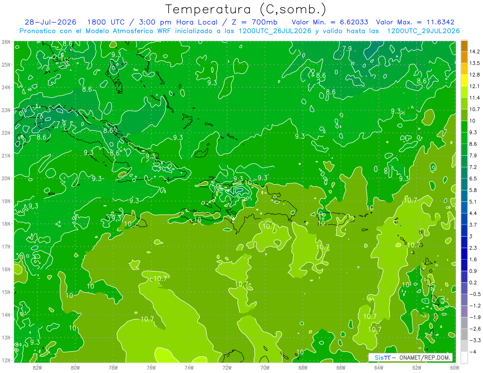Click the 5.1 colorbar value
Viewport: 483px width, 373px height.
coord(473,202)
